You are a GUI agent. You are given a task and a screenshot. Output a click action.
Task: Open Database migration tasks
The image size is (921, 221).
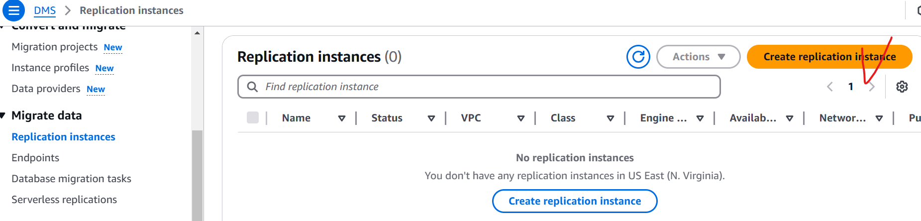coord(71,179)
